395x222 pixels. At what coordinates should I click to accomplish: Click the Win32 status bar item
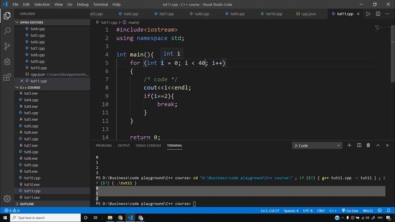[x=368, y=210]
